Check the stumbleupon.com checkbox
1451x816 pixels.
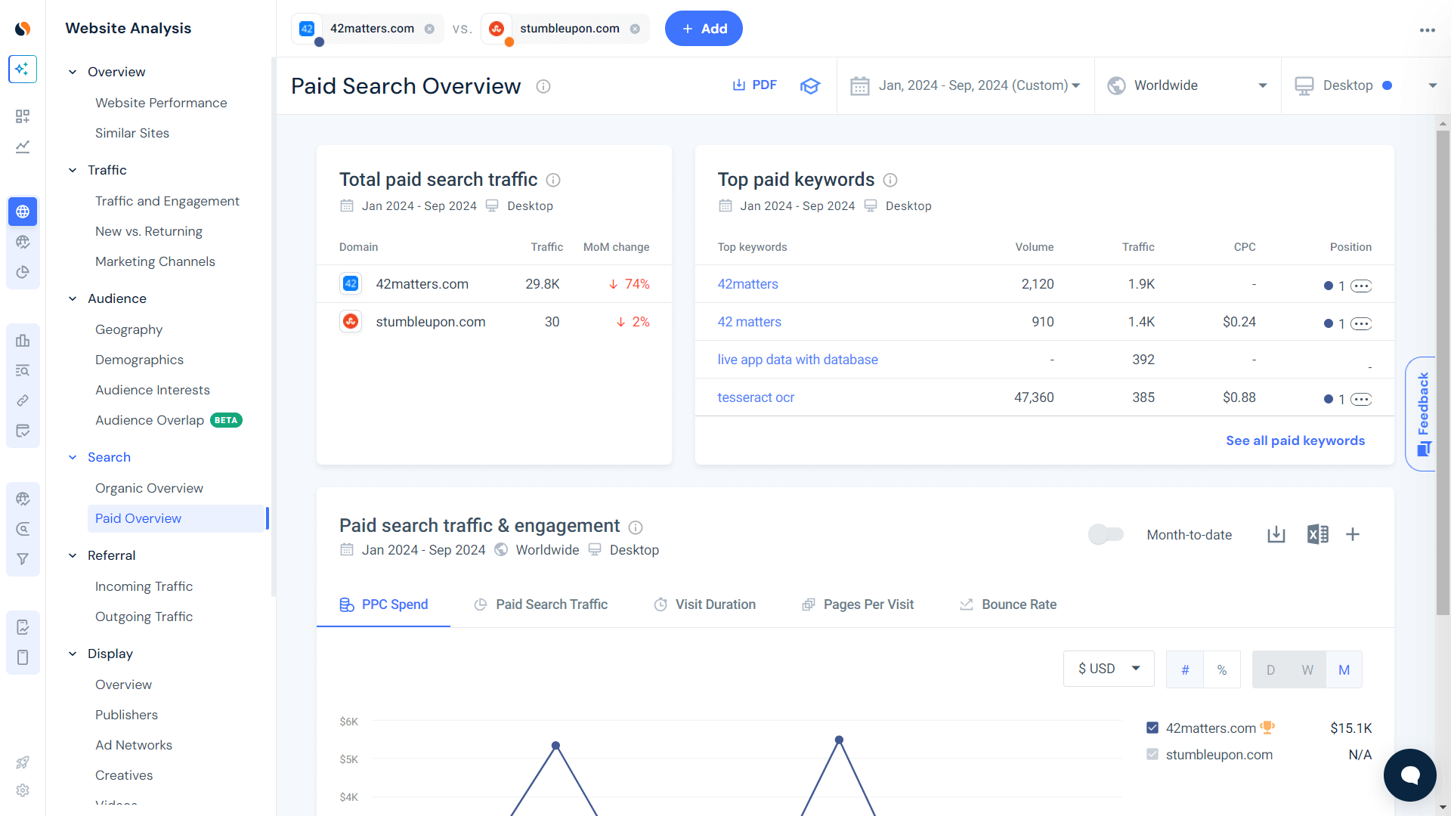click(1151, 754)
